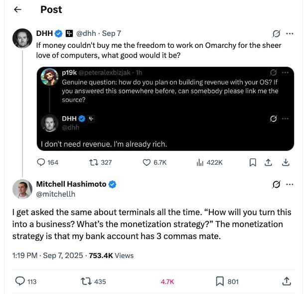Viewport: 306px width, 294px height.
Task: Repost Mitchell Hashimoto's post with 435 reposts
Action: [85, 282]
